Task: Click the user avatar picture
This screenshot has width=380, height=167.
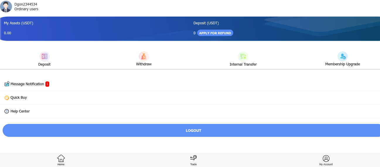Action: click(x=6, y=6)
